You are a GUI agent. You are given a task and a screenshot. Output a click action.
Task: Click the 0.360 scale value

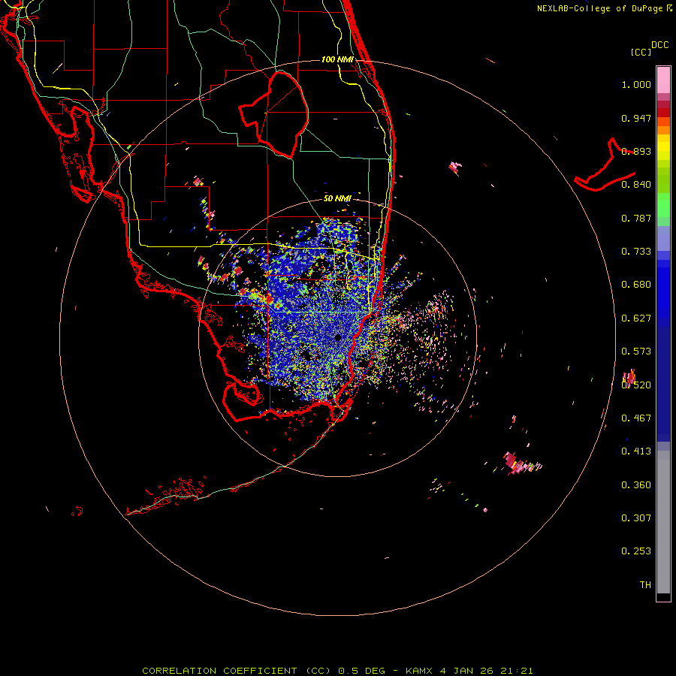click(636, 485)
